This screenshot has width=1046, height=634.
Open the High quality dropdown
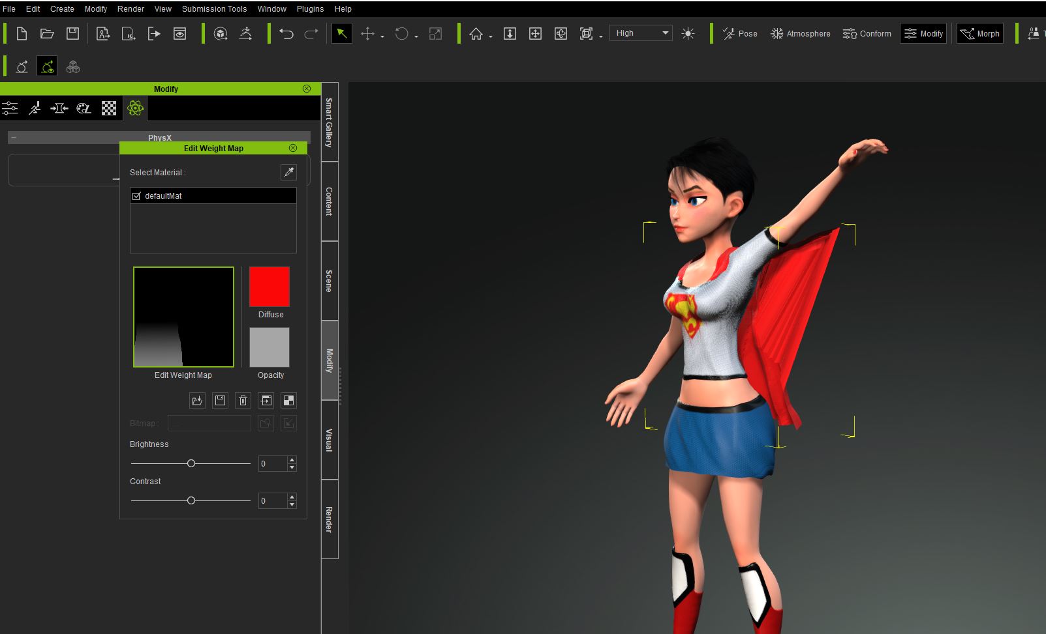point(641,33)
